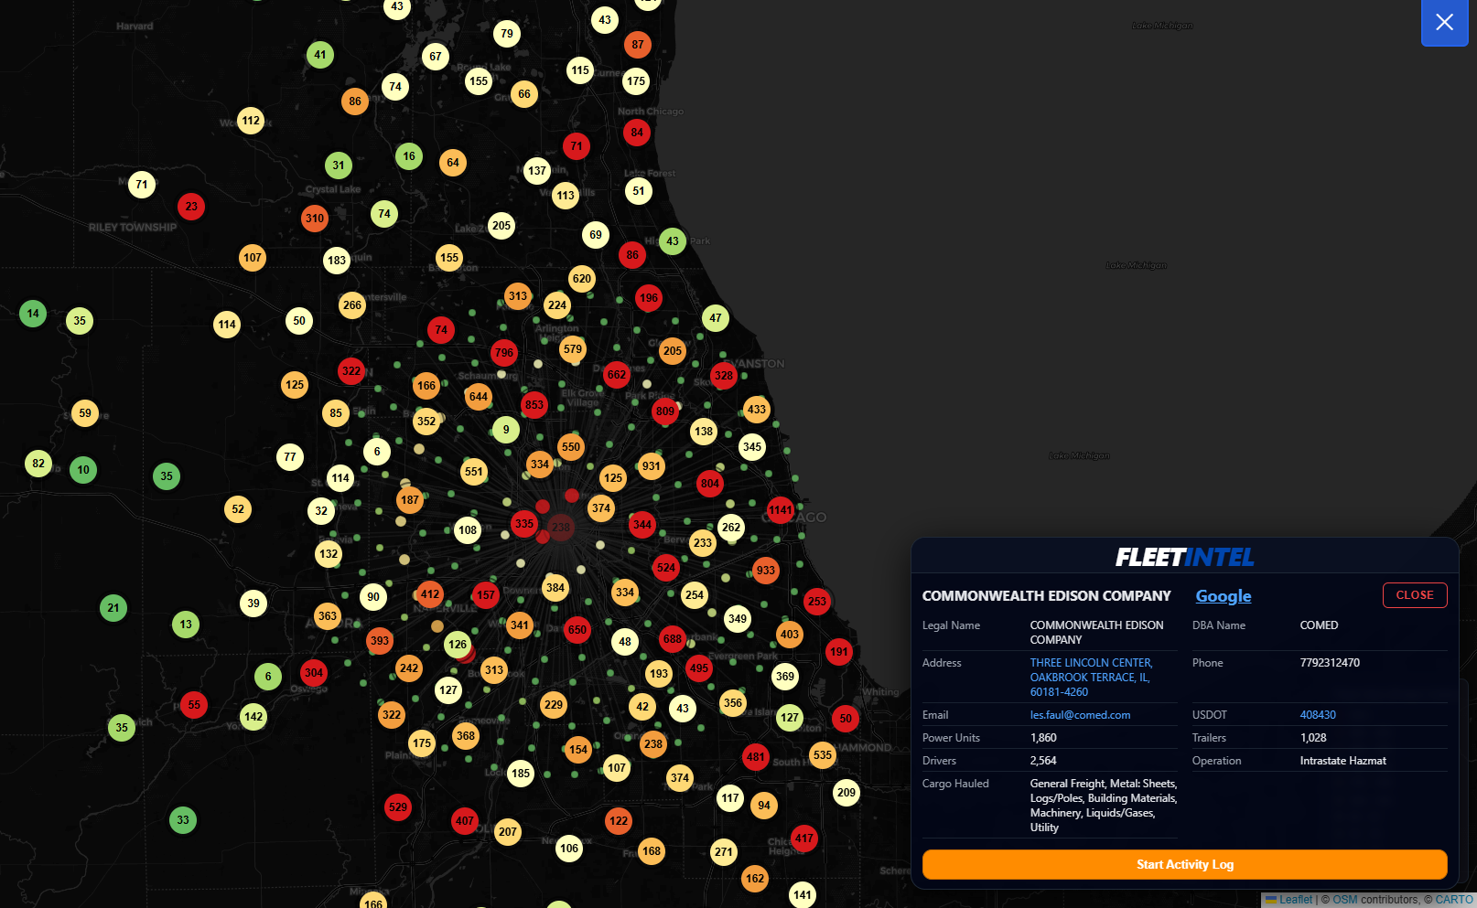The height and width of the screenshot is (908, 1477).
Task: Open the 86 marker near Lake Forest
Action: (x=631, y=255)
